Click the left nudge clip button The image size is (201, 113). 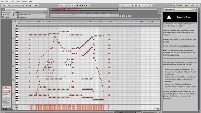(4, 106)
